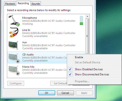Image resolution: width=122 pixels, height=101 pixels.
Task: Select the Microphone device icon
Action: 14,21
